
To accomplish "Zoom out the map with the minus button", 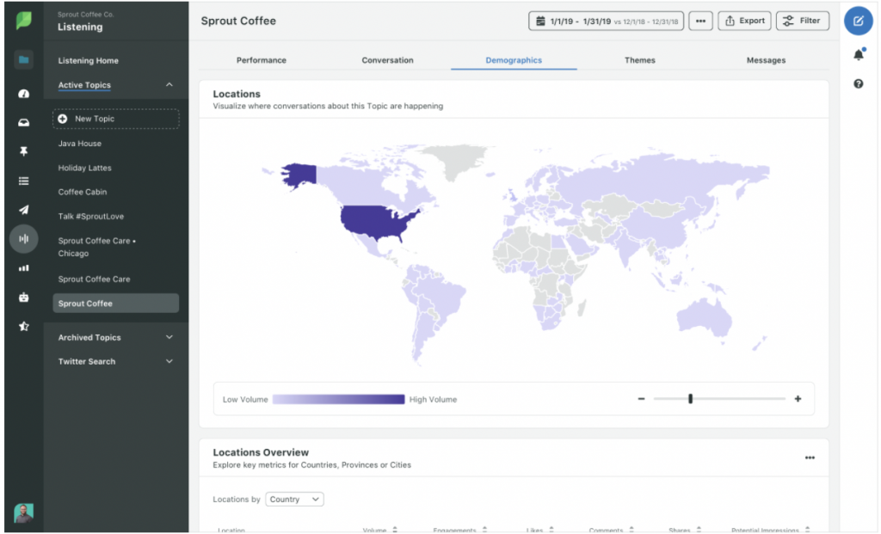I will point(641,399).
